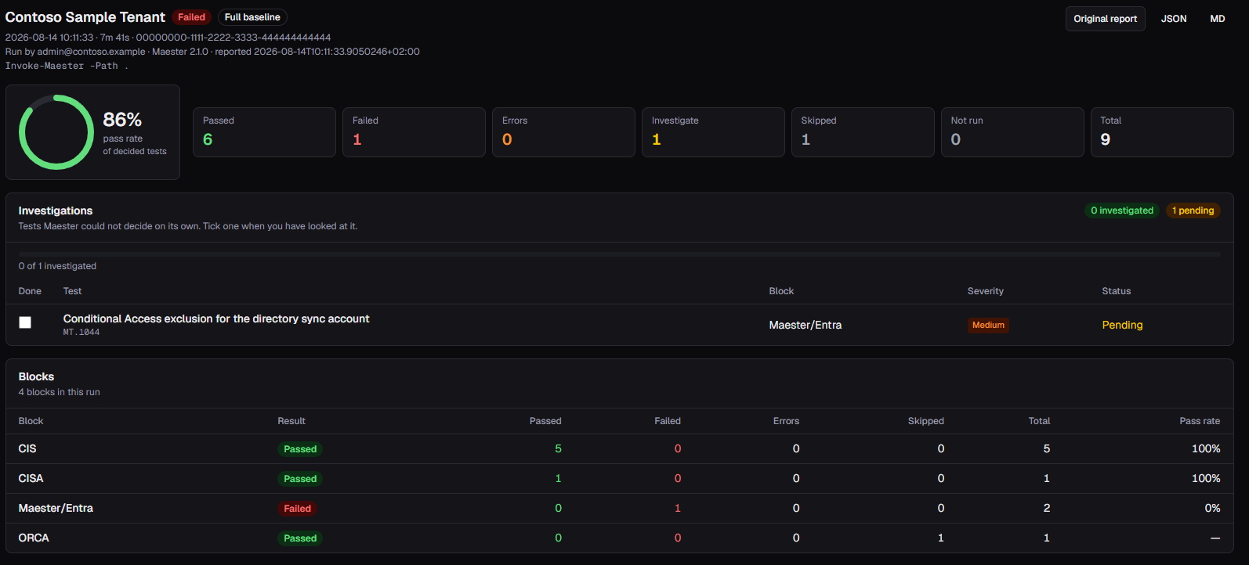This screenshot has height=565, width=1249.
Task: Click the Failed status badge beside tenant name
Action: coord(191,17)
